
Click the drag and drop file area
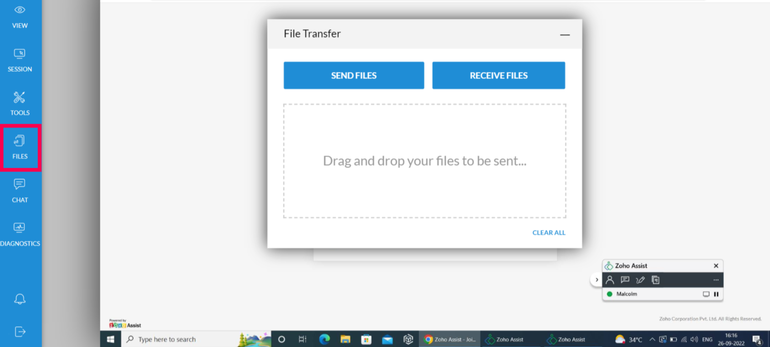coord(424,161)
